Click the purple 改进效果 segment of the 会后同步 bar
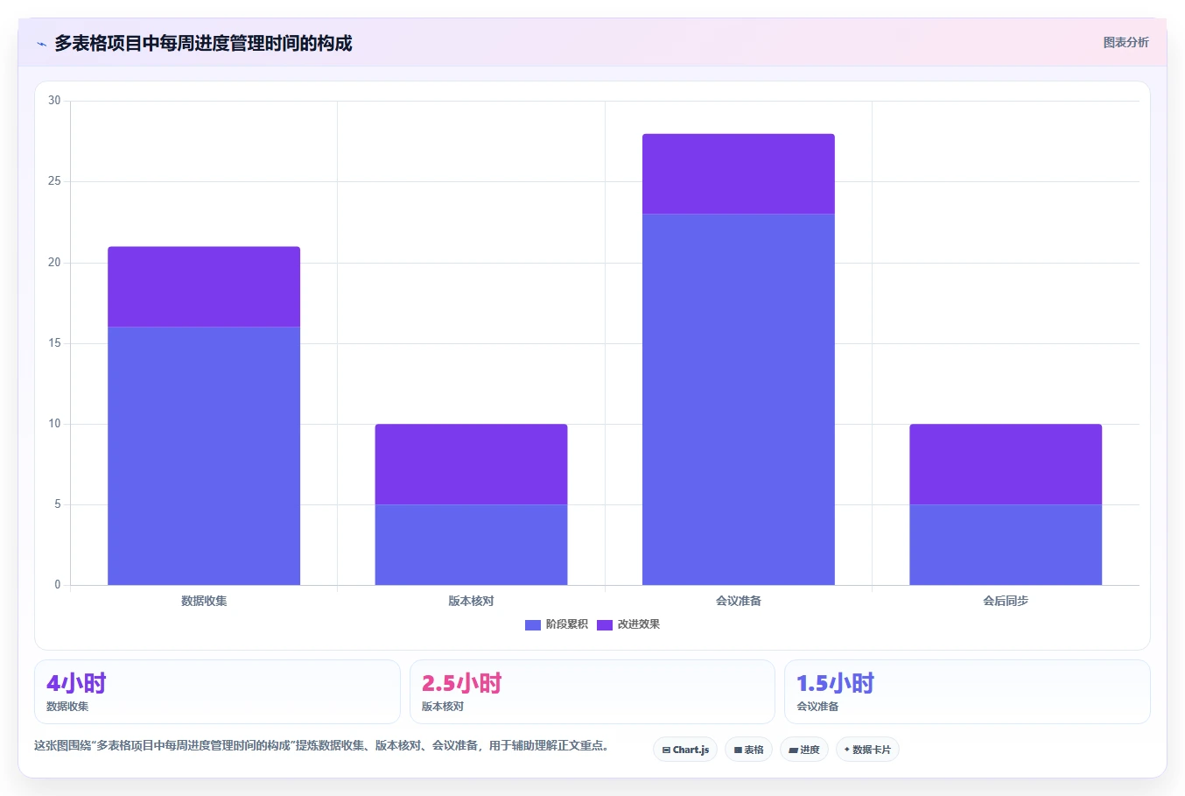The image size is (1185, 796). [x=1006, y=464]
